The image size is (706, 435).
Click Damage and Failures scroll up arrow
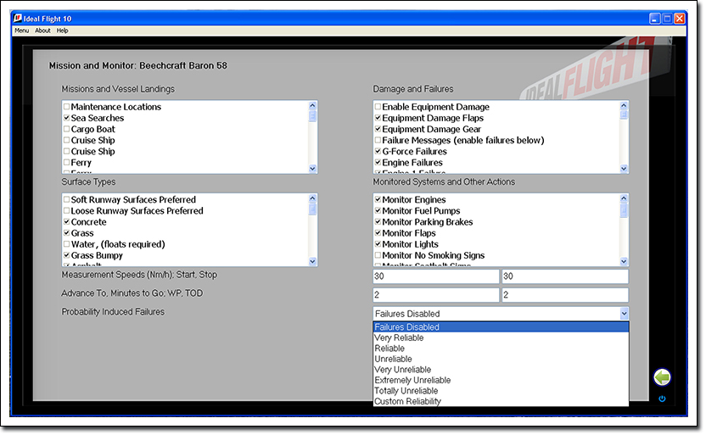coord(624,106)
